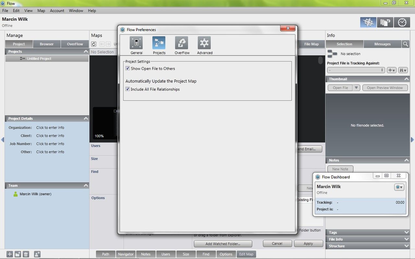Click the Add Watched Folder button
The image size is (415, 259).
[223, 243]
